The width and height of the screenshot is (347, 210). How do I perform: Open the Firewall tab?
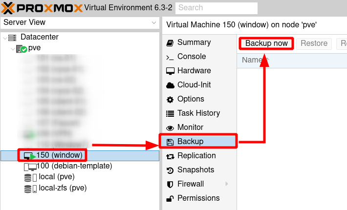click(191, 184)
